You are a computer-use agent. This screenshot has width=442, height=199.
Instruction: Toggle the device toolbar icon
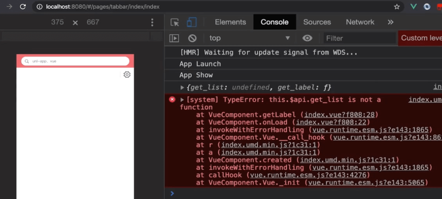pos(192,22)
